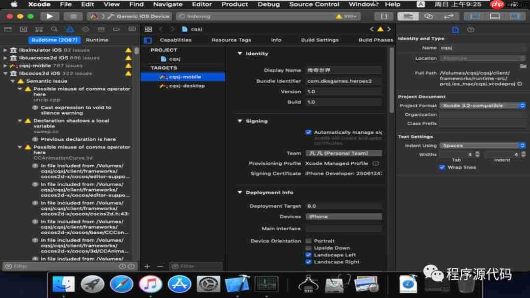Click the settings editor vertical scrollbar
Image resolution: width=530 pixels, height=298 pixels.
point(392,81)
